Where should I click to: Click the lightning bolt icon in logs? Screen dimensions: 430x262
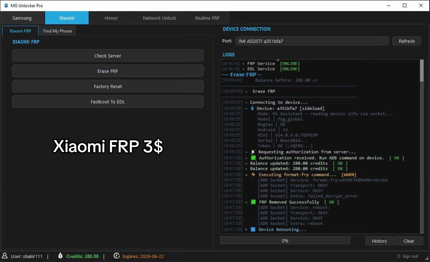click(253, 174)
